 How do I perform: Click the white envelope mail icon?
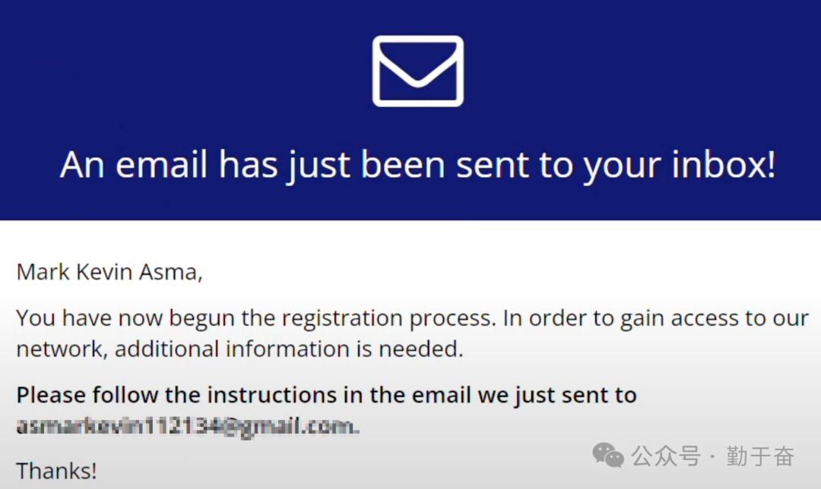click(417, 71)
